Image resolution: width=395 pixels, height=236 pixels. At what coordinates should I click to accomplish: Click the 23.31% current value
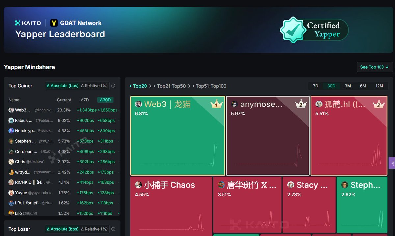pyautogui.click(x=64, y=110)
